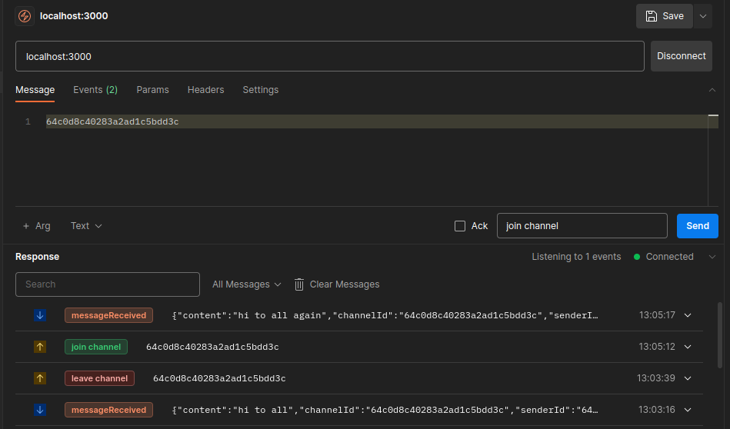
Task: Click incoming arrow icon of 13:05:17 message
Action: pyautogui.click(x=40, y=315)
